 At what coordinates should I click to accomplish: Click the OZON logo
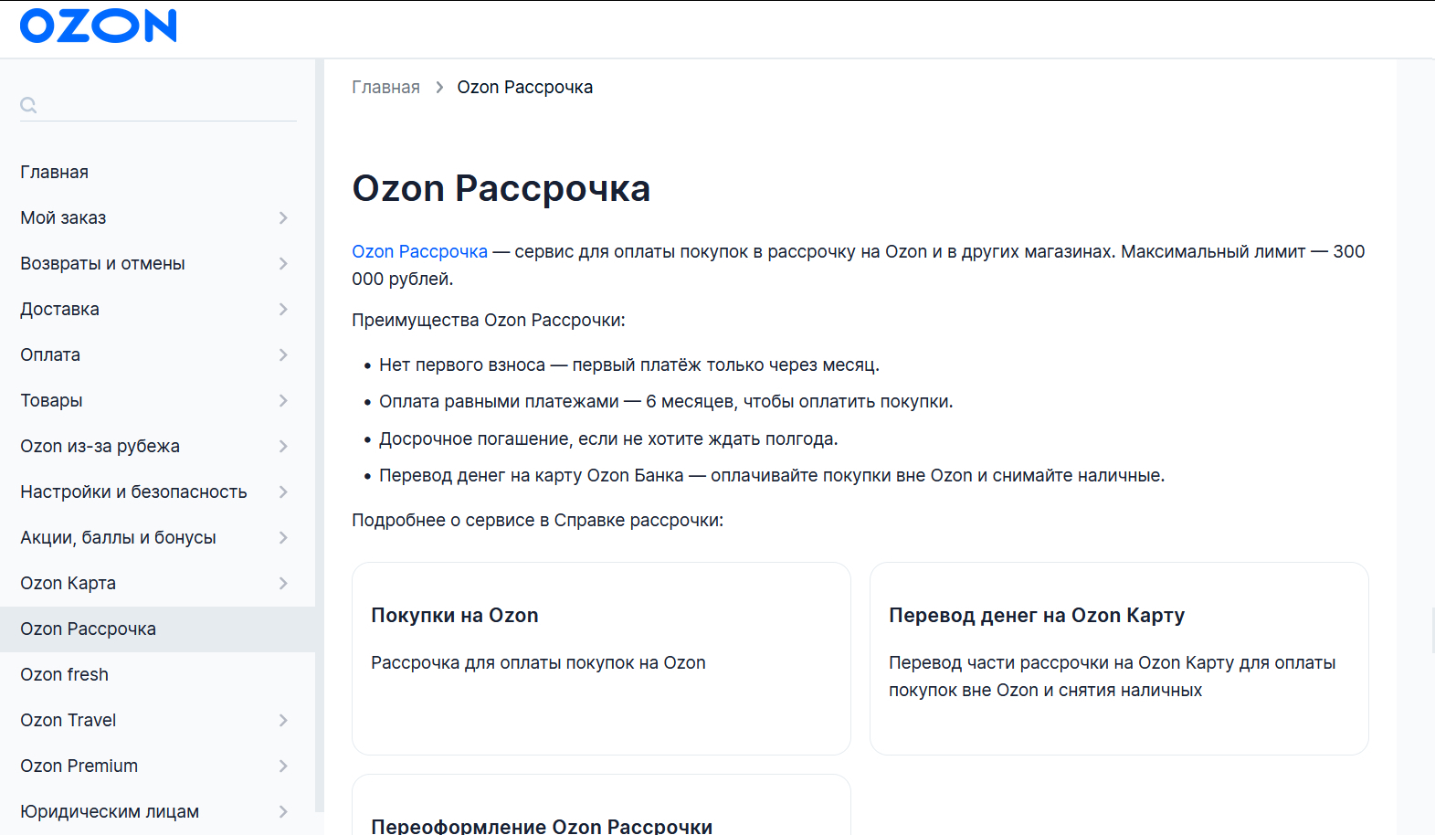tap(99, 26)
